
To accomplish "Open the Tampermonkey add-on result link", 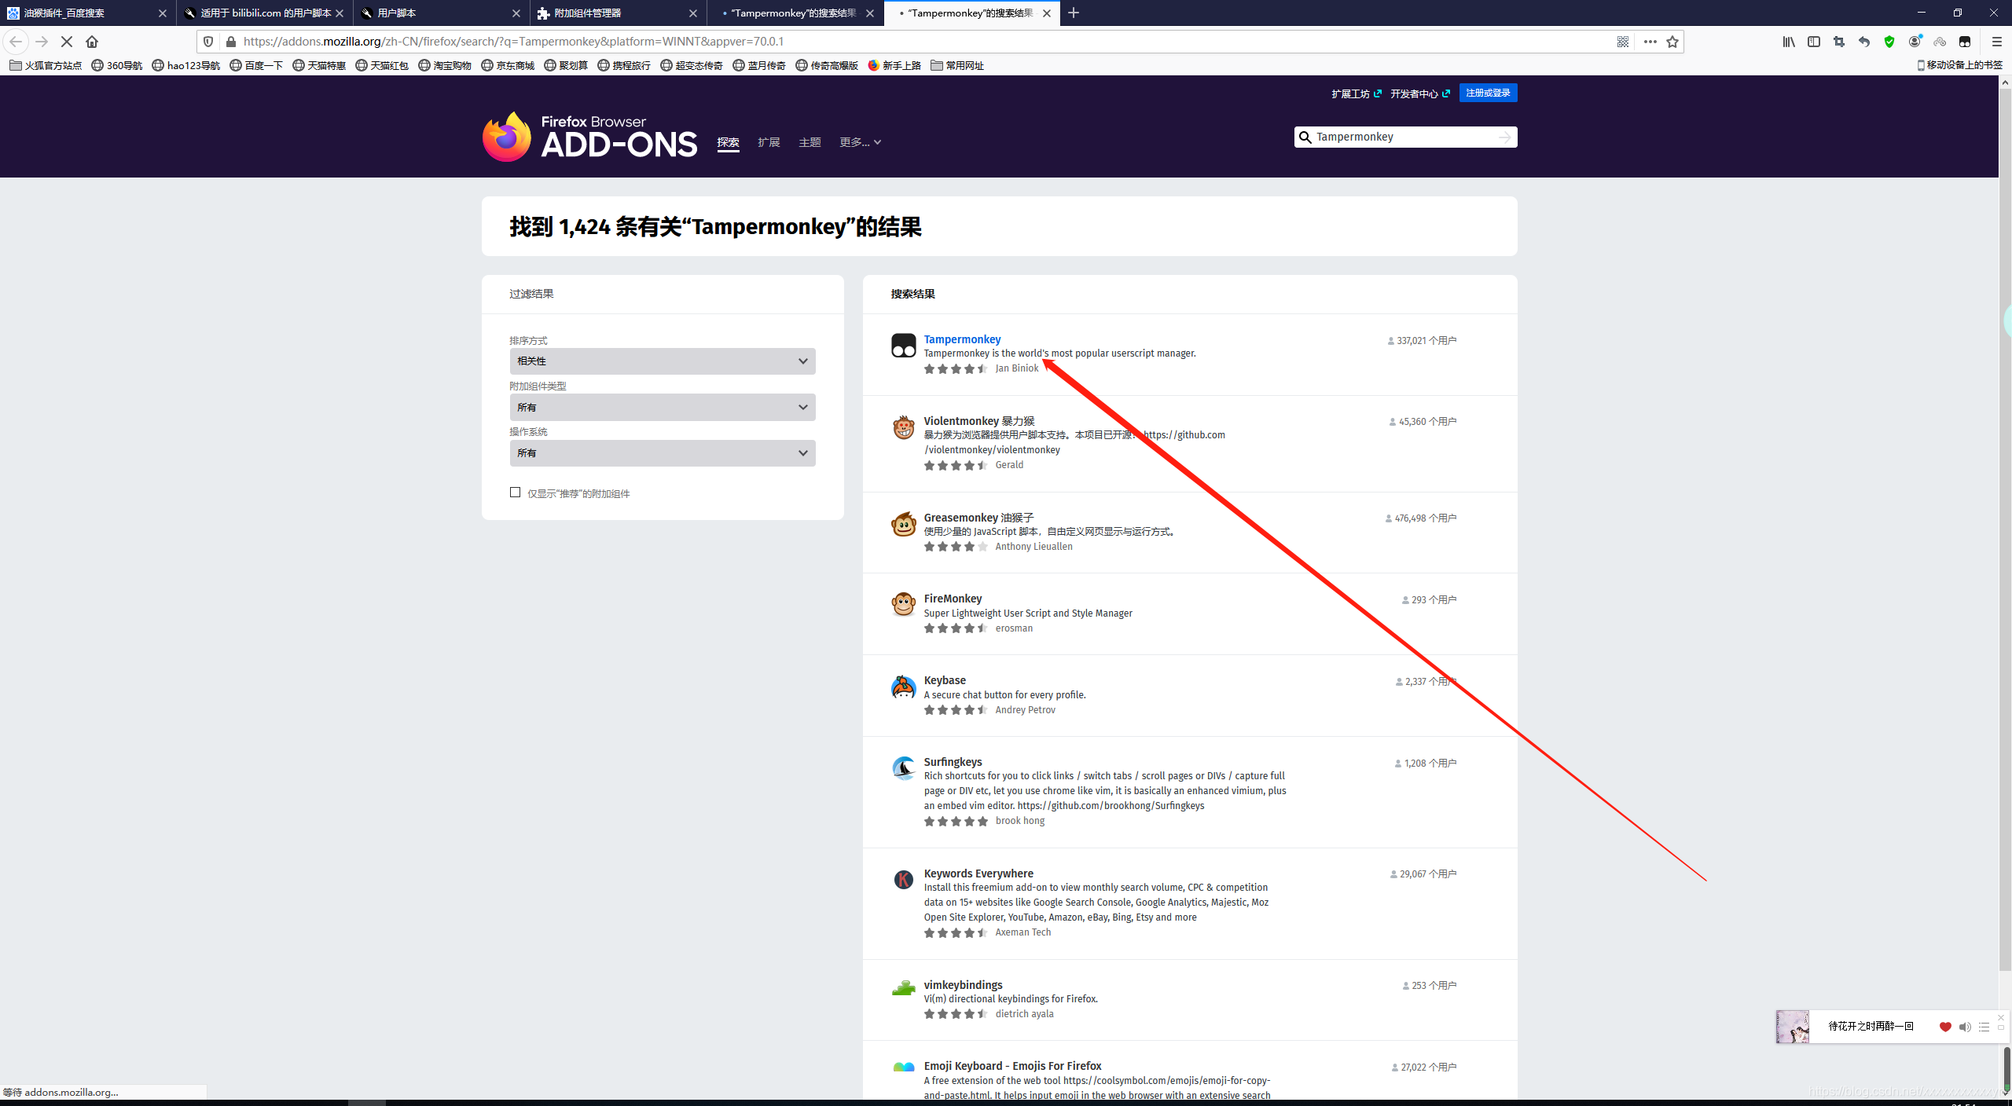I will [x=962, y=339].
